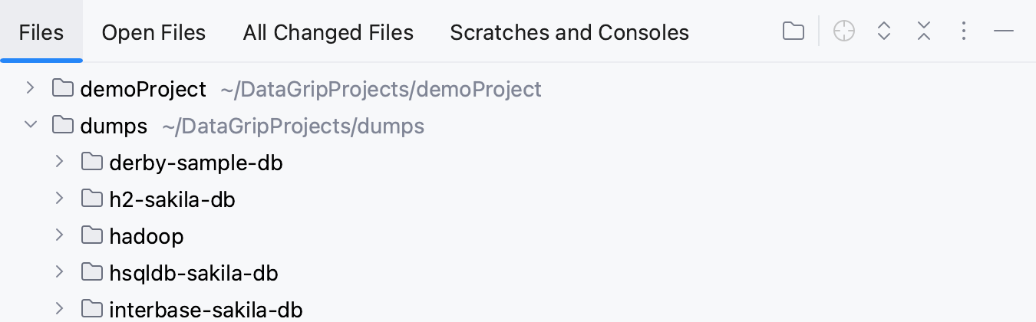Expand the interbase-sakila-db folder
The height and width of the screenshot is (322, 1036).
(60, 309)
